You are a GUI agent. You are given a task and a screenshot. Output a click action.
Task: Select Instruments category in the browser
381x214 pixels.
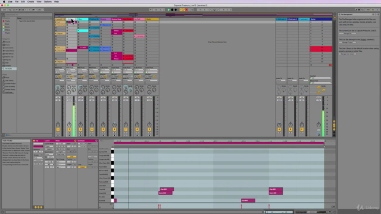tap(9, 48)
